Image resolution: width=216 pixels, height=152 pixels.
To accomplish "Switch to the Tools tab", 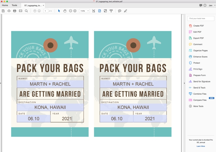I will [14, 5].
